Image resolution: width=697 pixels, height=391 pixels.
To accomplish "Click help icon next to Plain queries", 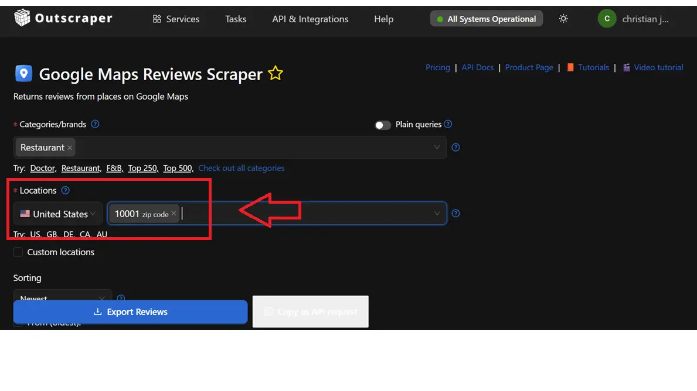I will click(x=448, y=124).
